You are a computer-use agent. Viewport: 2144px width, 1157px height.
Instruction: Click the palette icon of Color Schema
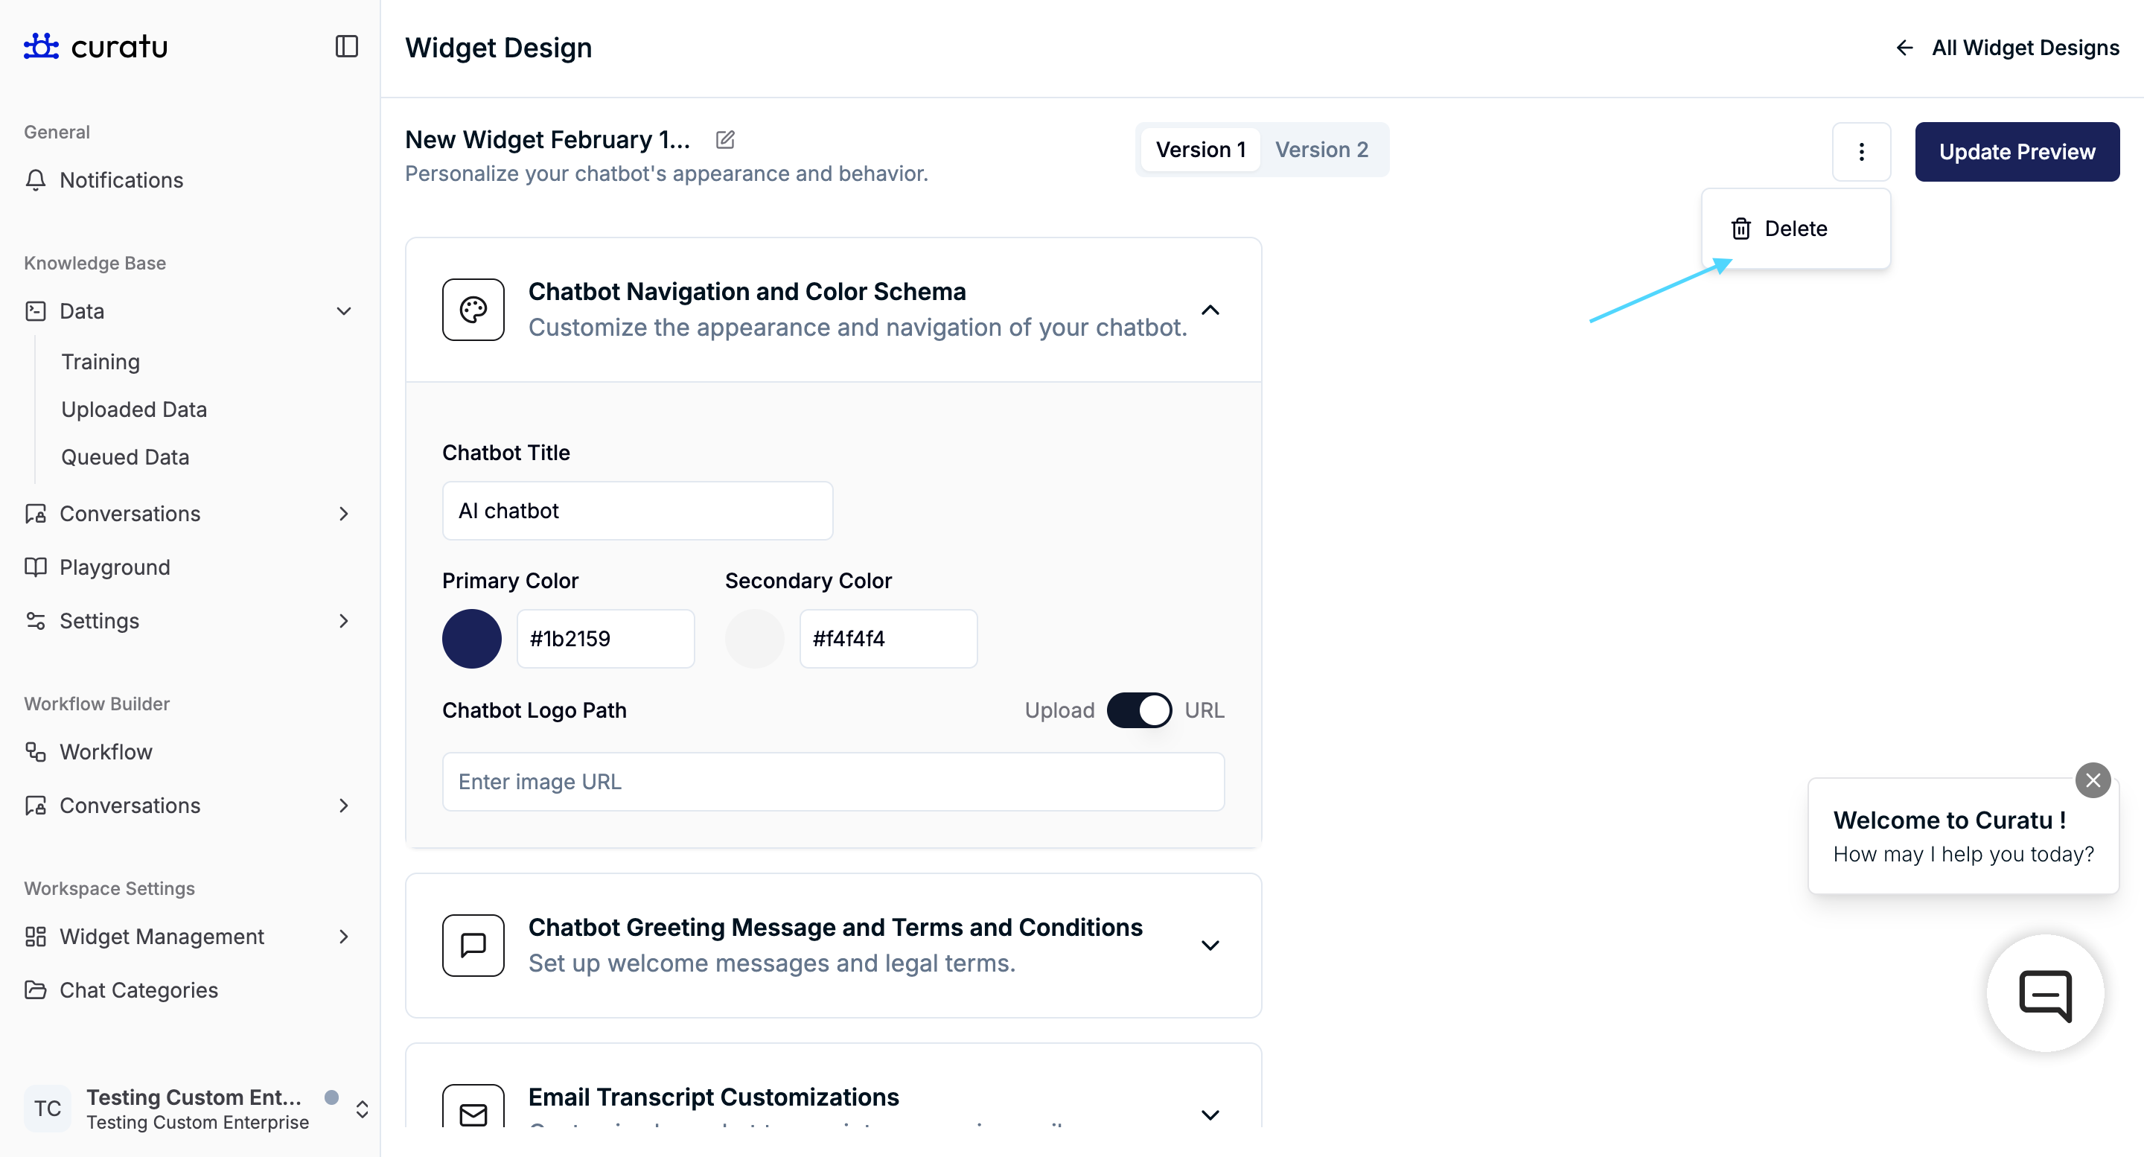pyautogui.click(x=473, y=310)
